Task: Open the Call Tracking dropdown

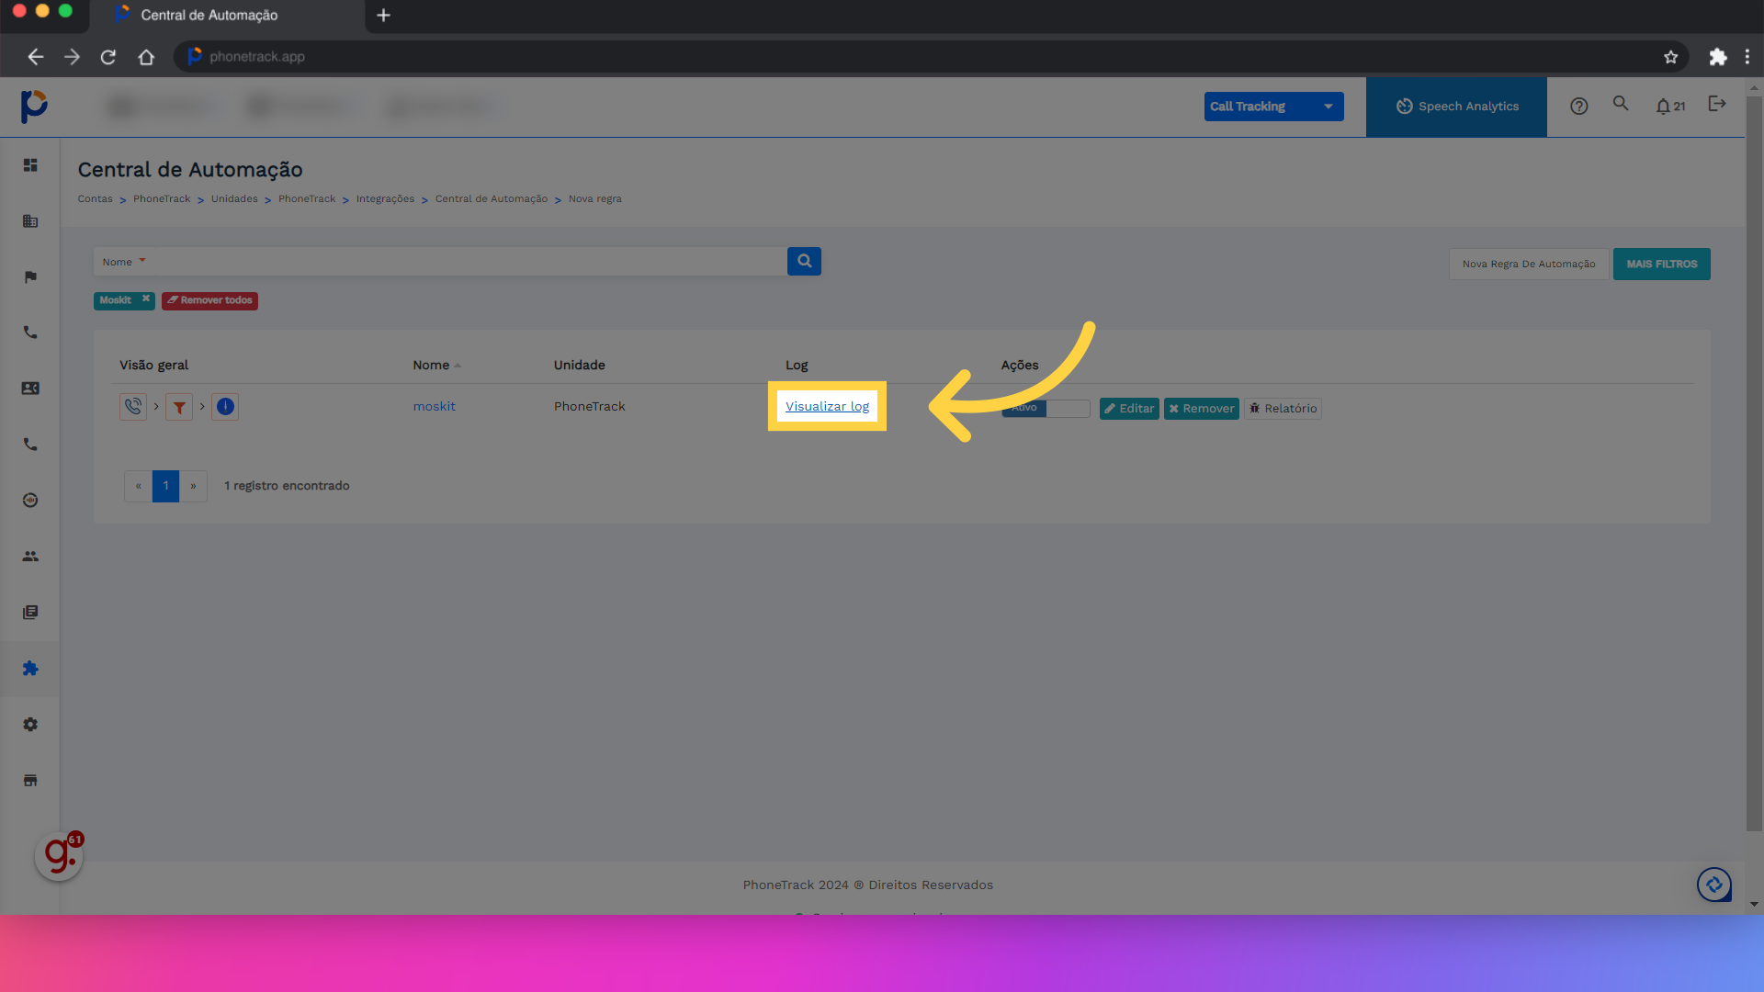Action: 1273,107
